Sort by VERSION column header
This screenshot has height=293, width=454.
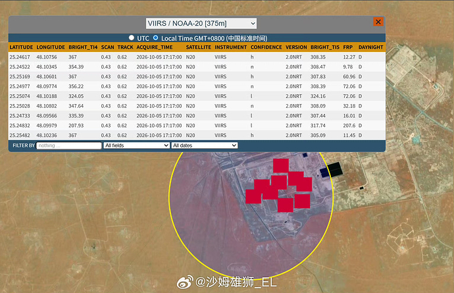click(x=296, y=47)
